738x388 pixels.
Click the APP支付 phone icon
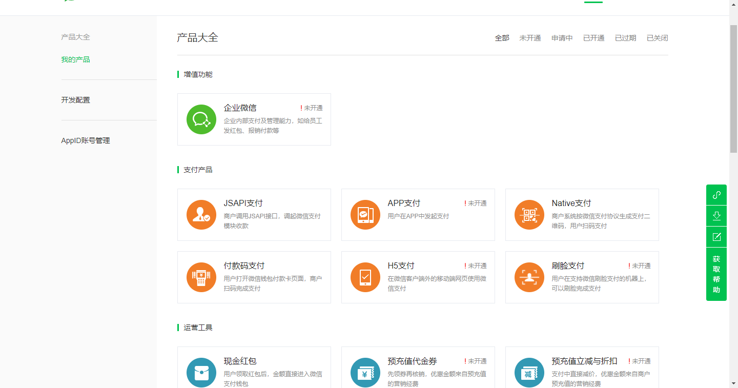point(365,215)
